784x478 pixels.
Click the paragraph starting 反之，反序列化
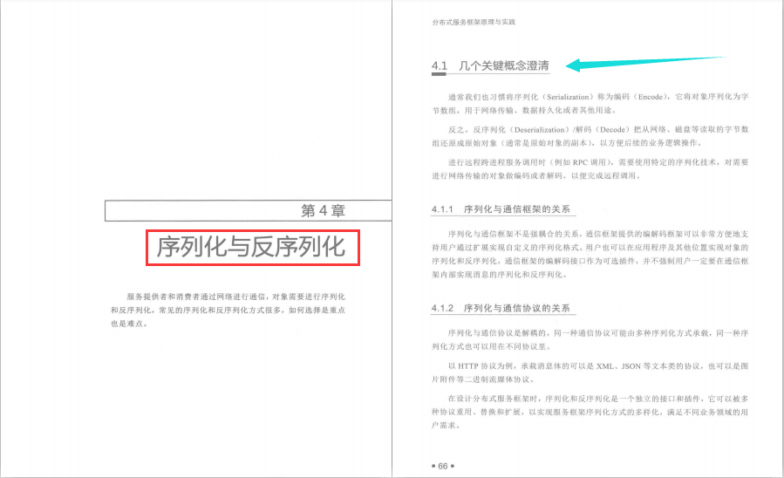pyautogui.click(x=590, y=136)
